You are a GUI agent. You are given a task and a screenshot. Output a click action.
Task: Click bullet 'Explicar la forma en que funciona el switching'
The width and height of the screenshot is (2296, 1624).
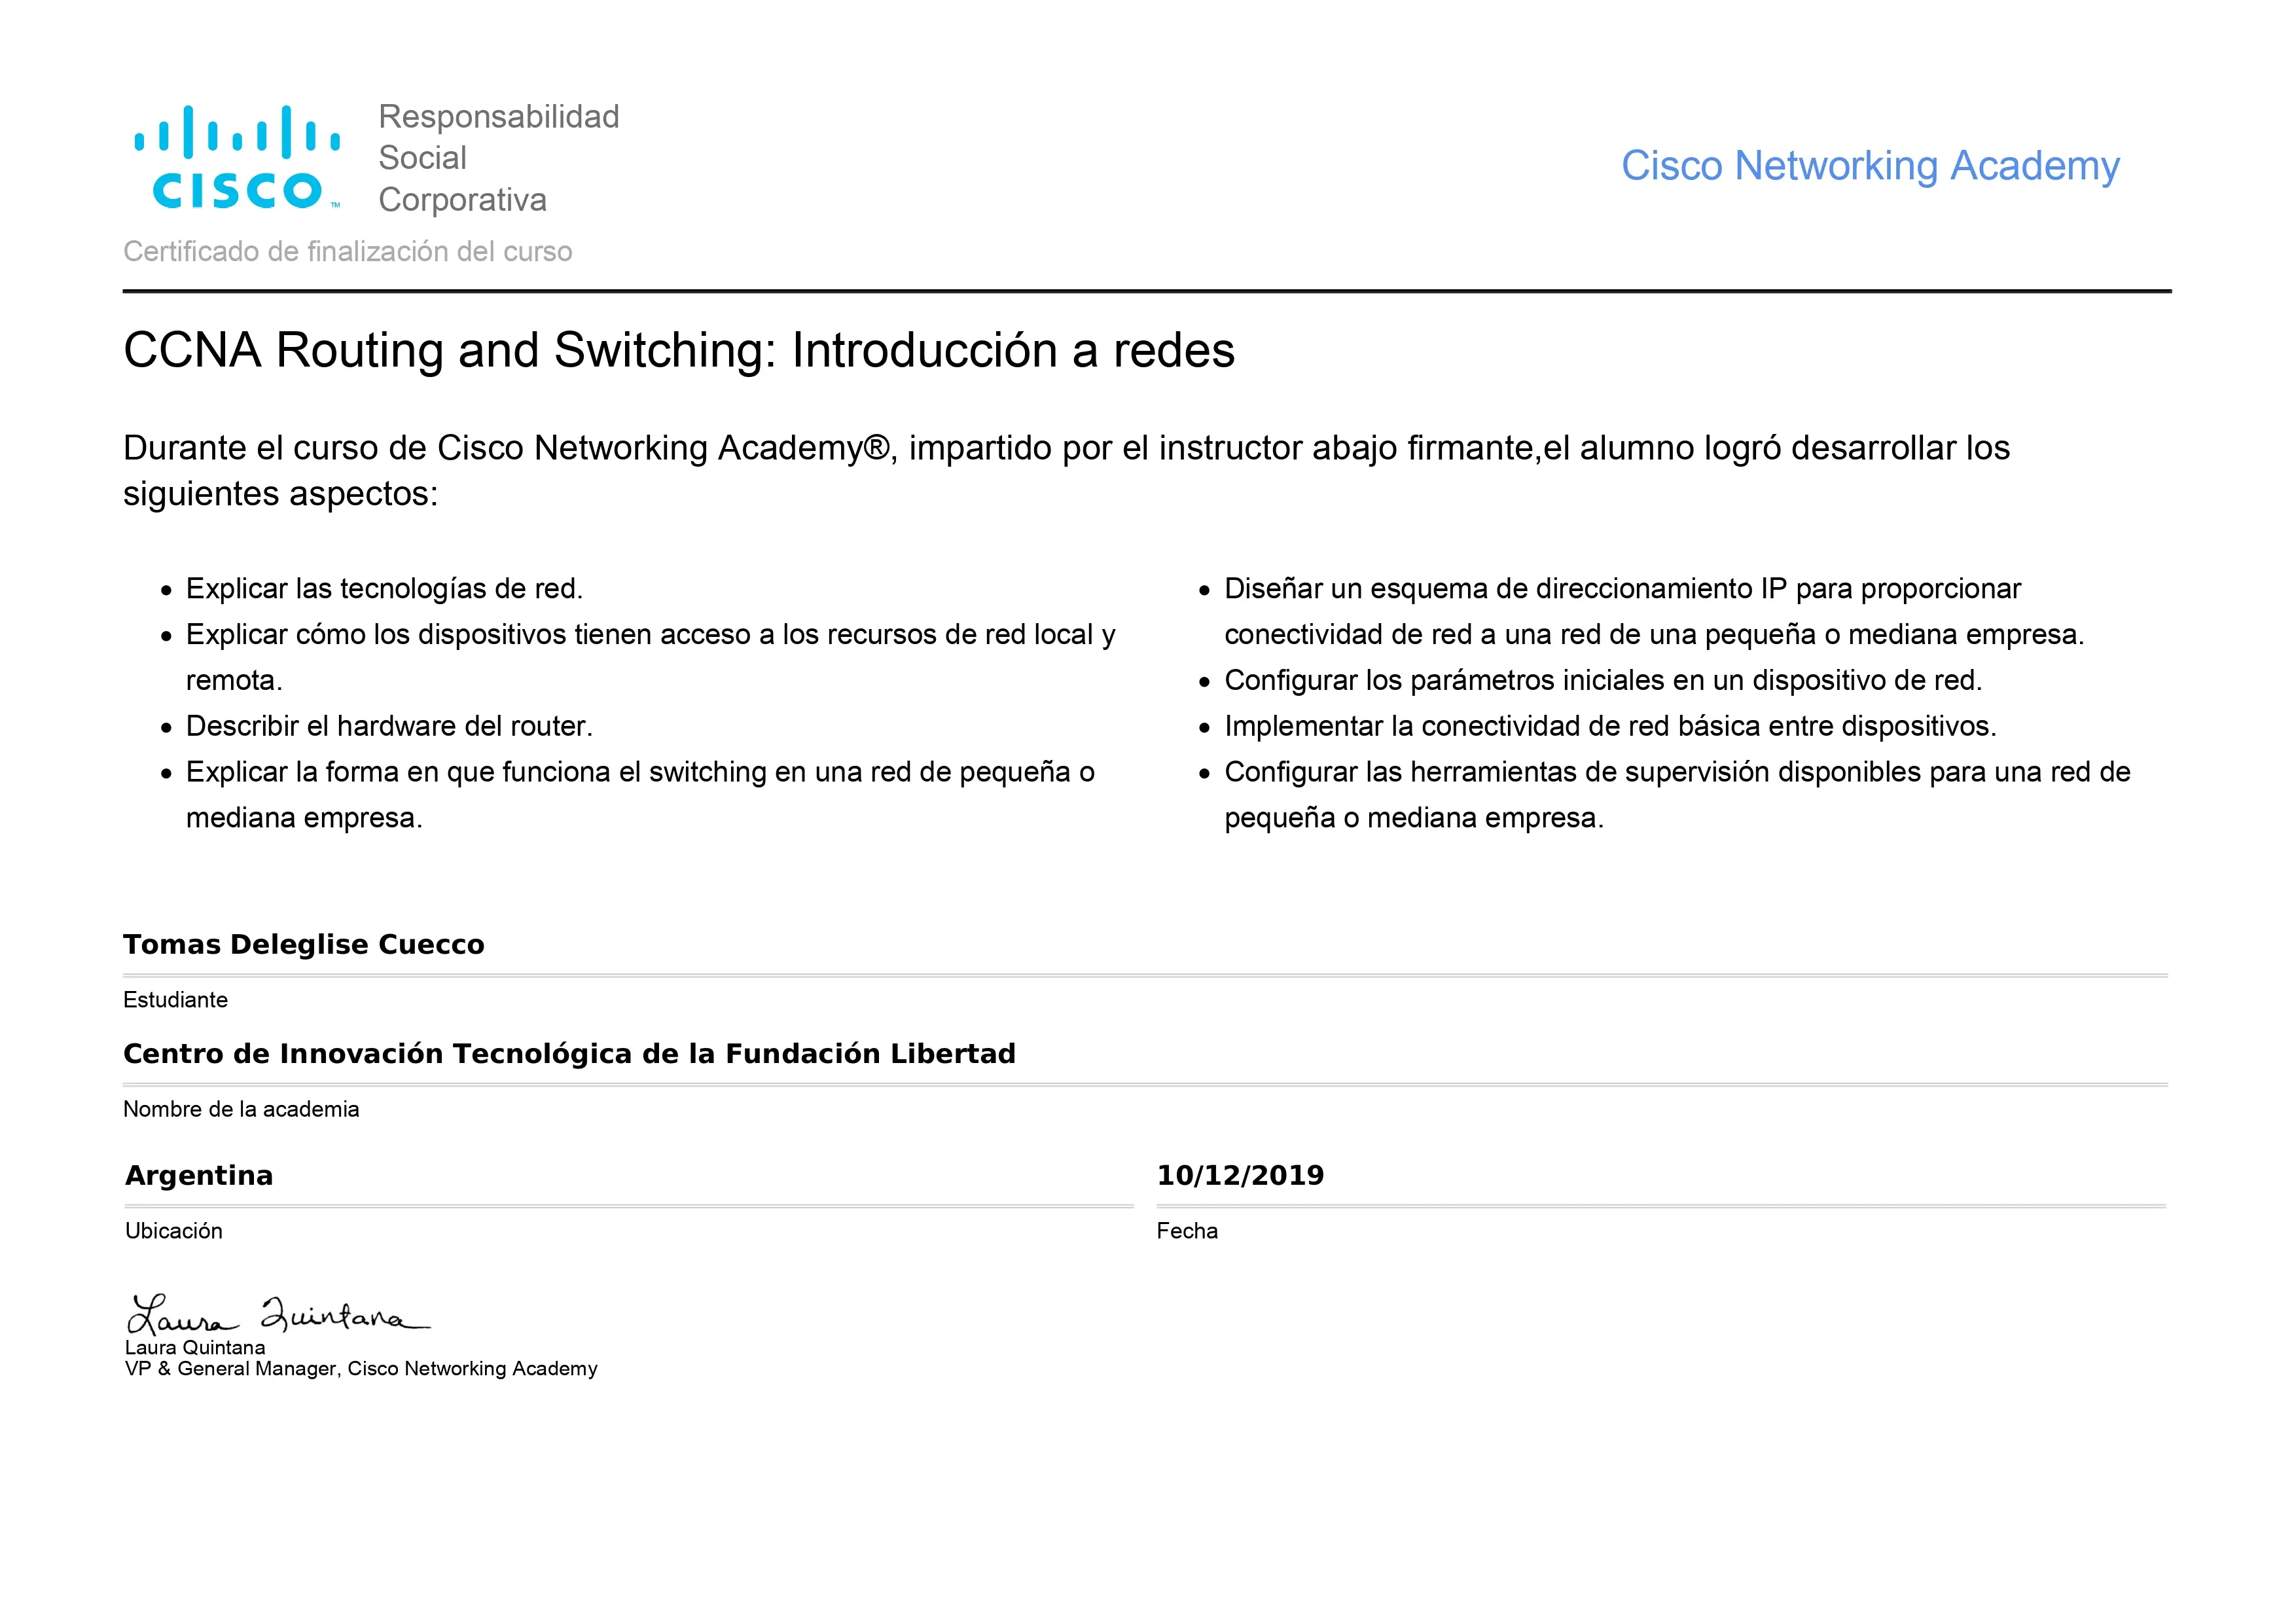click(640, 795)
